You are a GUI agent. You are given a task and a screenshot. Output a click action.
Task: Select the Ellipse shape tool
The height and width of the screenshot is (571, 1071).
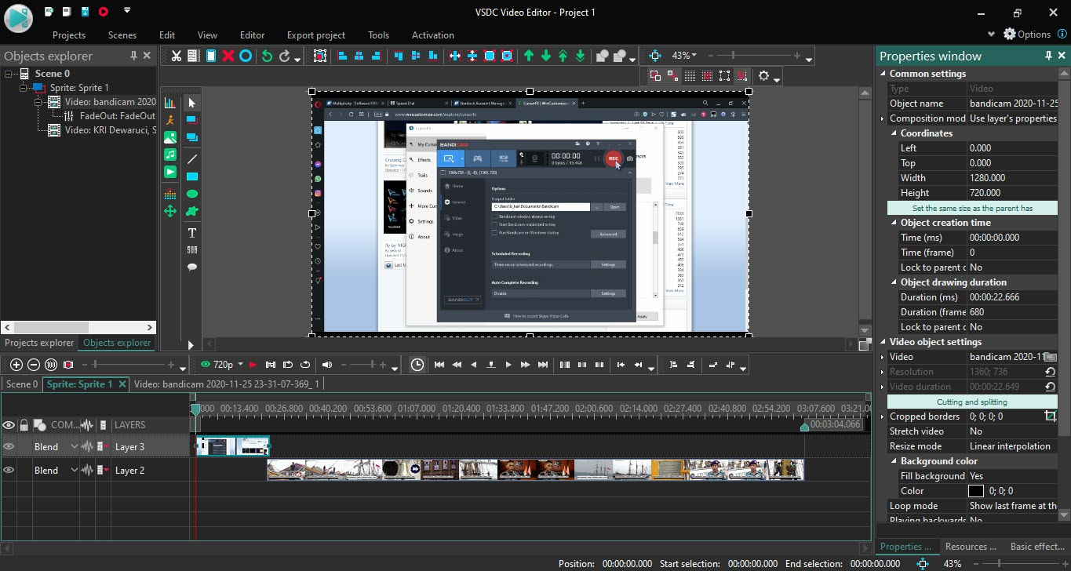tap(192, 194)
